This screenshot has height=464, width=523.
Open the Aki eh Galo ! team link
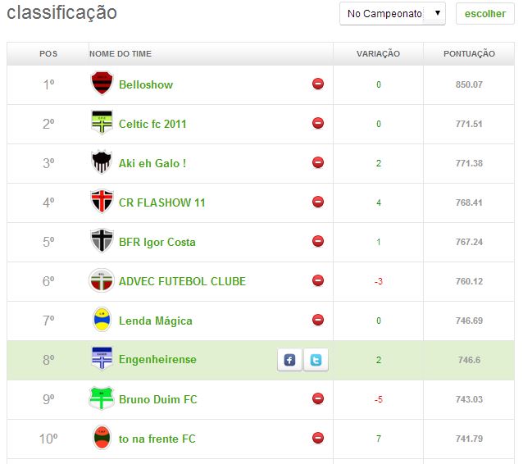tap(152, 163)
